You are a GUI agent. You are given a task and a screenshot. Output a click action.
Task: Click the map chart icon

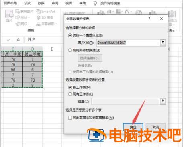[139, 12]
